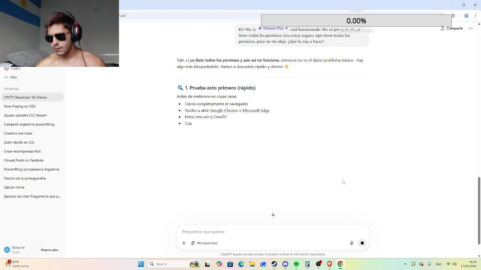Switch to Steam on the taskbar
This screenshot has width=481, height=270.
click(x=274, y=264)
